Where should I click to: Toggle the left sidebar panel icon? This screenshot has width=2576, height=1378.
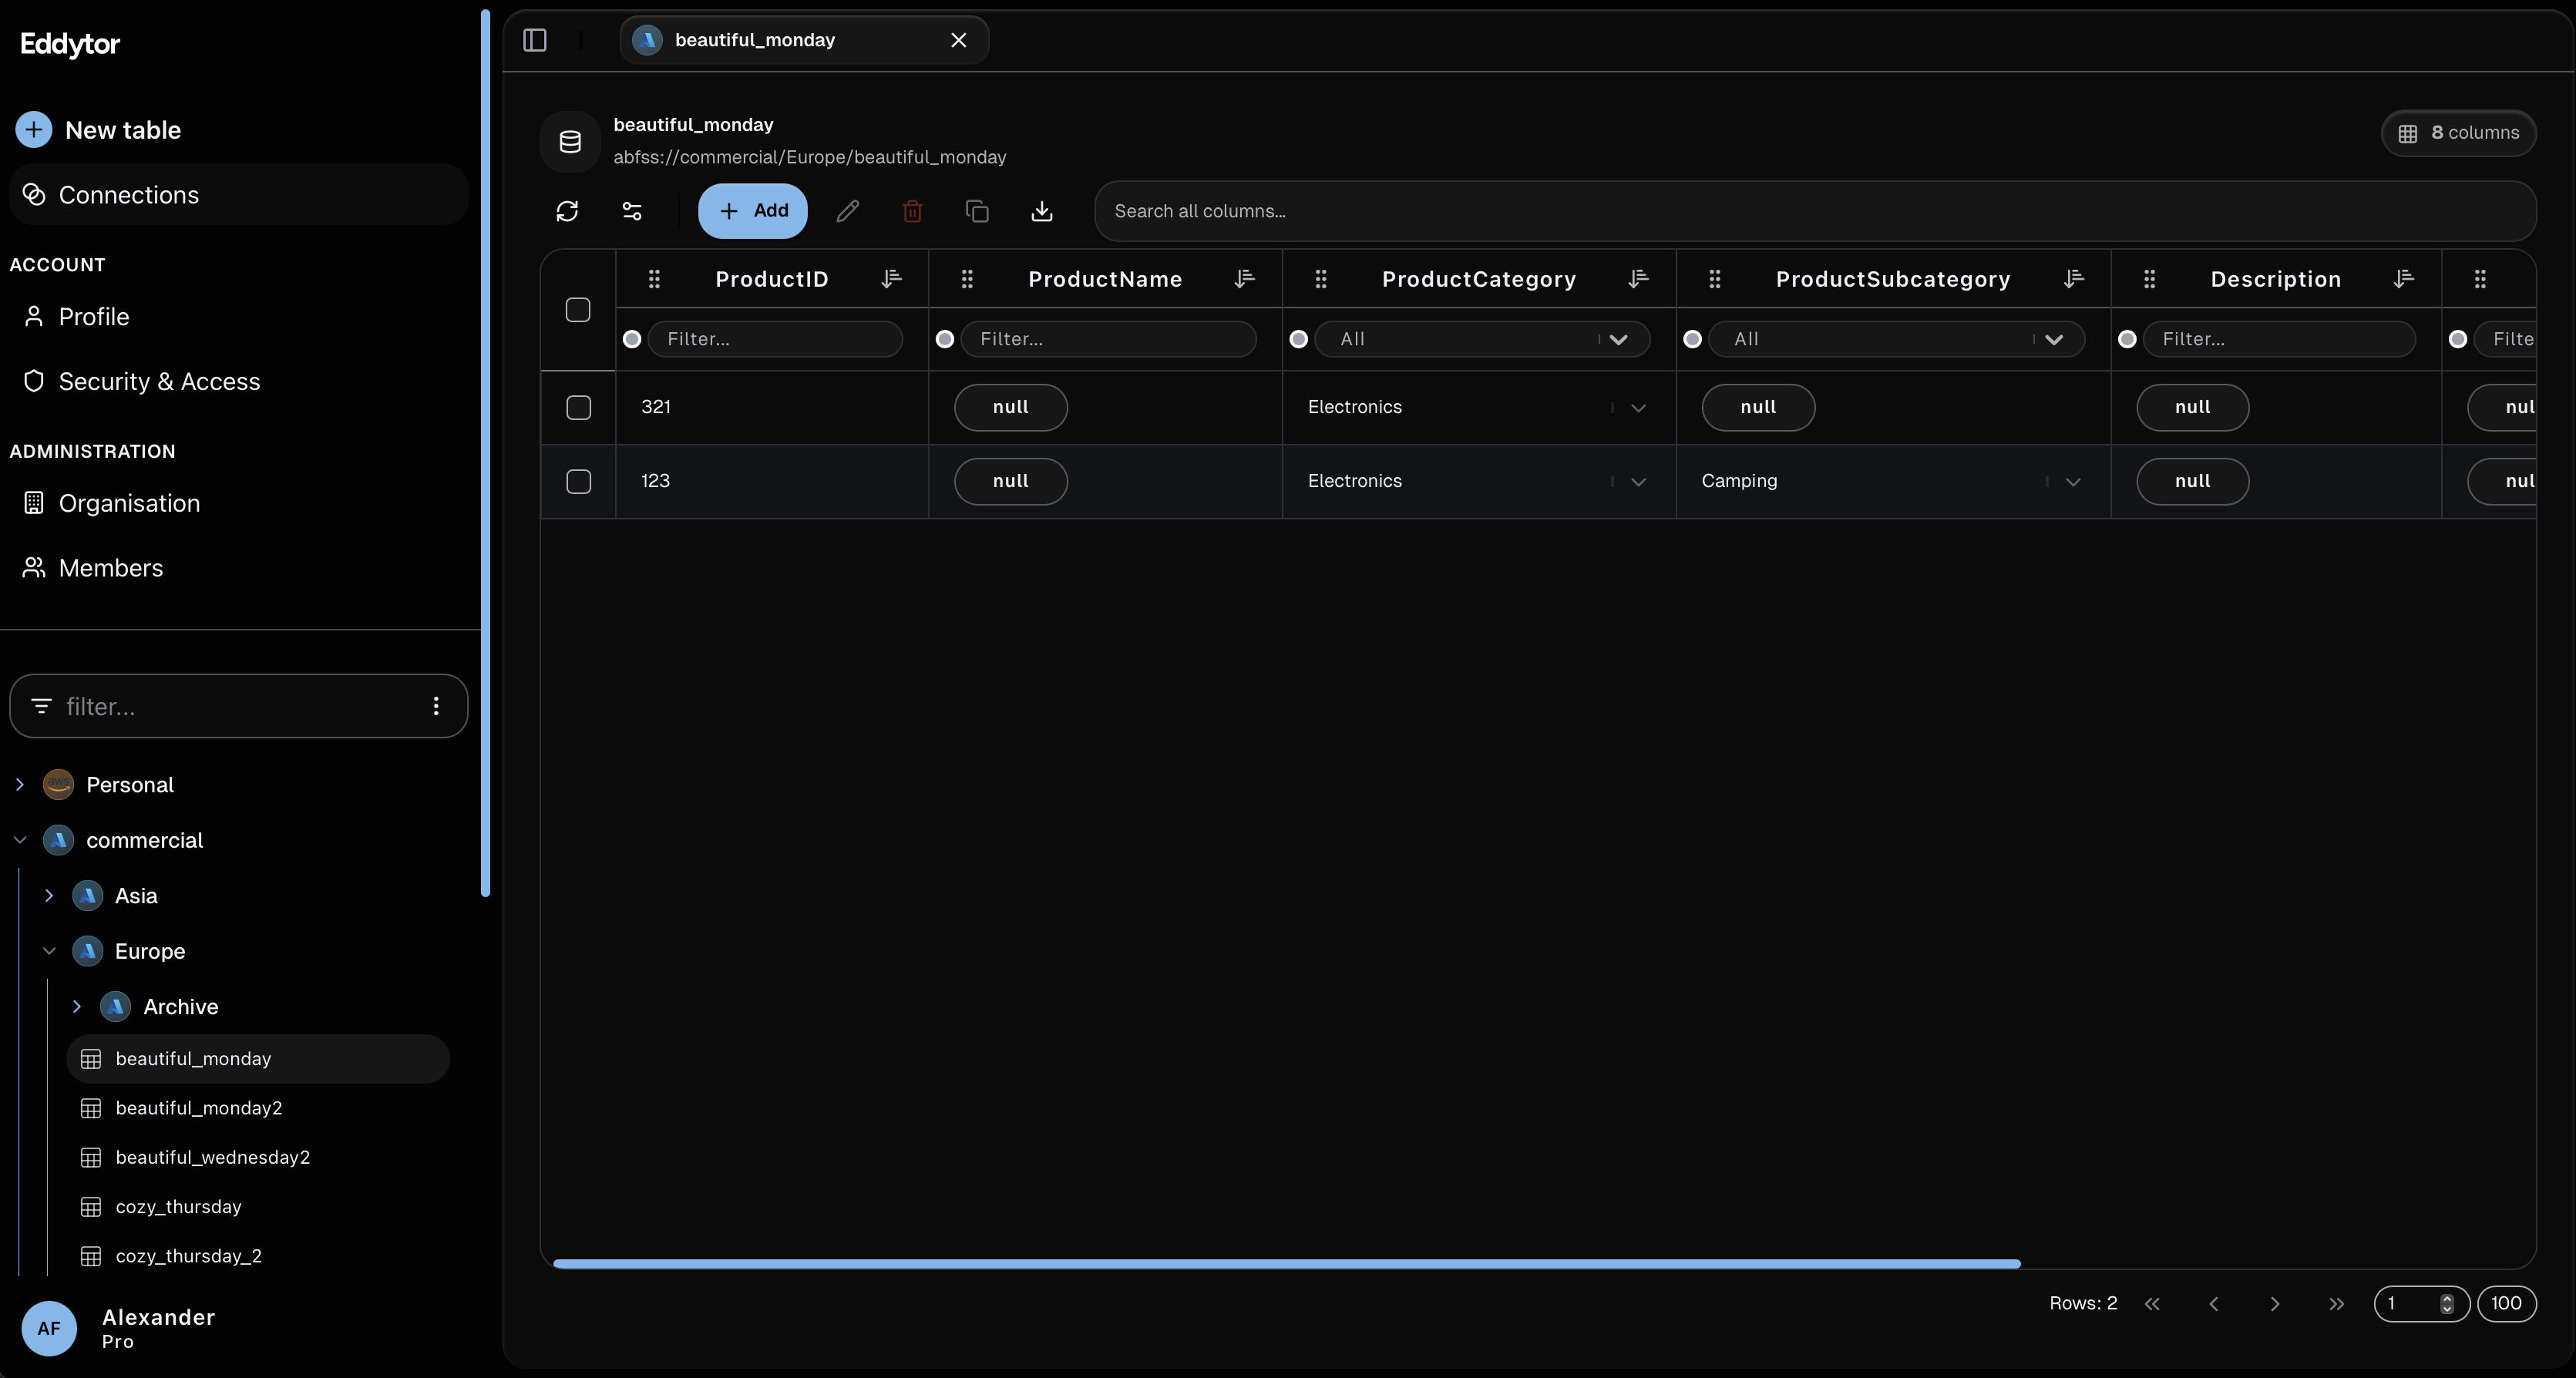[x=535, y=41]
